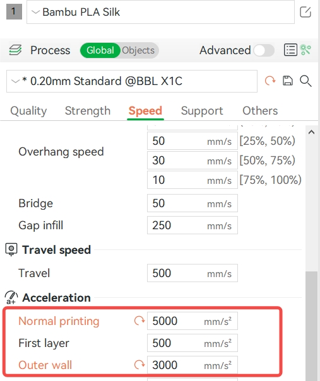Toggle the Advanced mode switch
Image resolution: width=320 pixels, height=381 pixels.
[x=264, y=50]
